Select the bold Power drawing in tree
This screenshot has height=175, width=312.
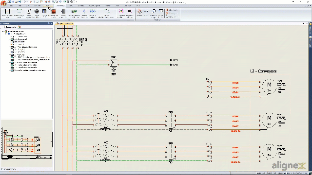click(x=19, y=42)
